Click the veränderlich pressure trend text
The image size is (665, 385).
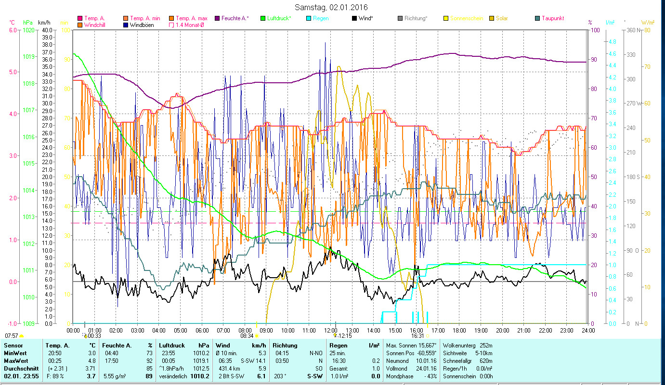[x=173, y=376]
